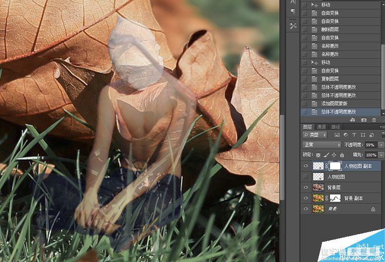Click the pixel layer filter icon
The image size is (385, 262).
click(337, 135)
